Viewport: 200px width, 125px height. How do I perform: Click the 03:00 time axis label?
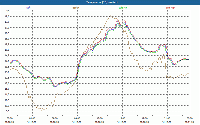pos(32,118)
